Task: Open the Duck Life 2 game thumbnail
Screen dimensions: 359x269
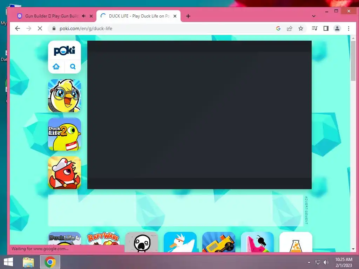Action: click(x=65, y=134)
